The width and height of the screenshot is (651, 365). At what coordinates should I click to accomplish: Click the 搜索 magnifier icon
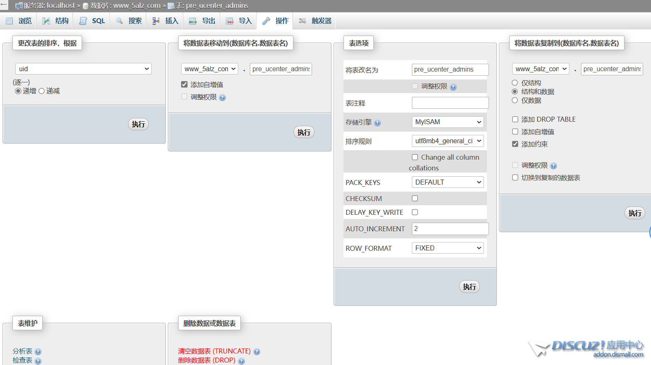[119, 21]
